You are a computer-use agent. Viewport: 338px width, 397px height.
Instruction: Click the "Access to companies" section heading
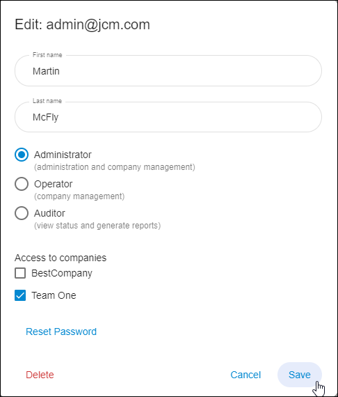click(61, 258)
